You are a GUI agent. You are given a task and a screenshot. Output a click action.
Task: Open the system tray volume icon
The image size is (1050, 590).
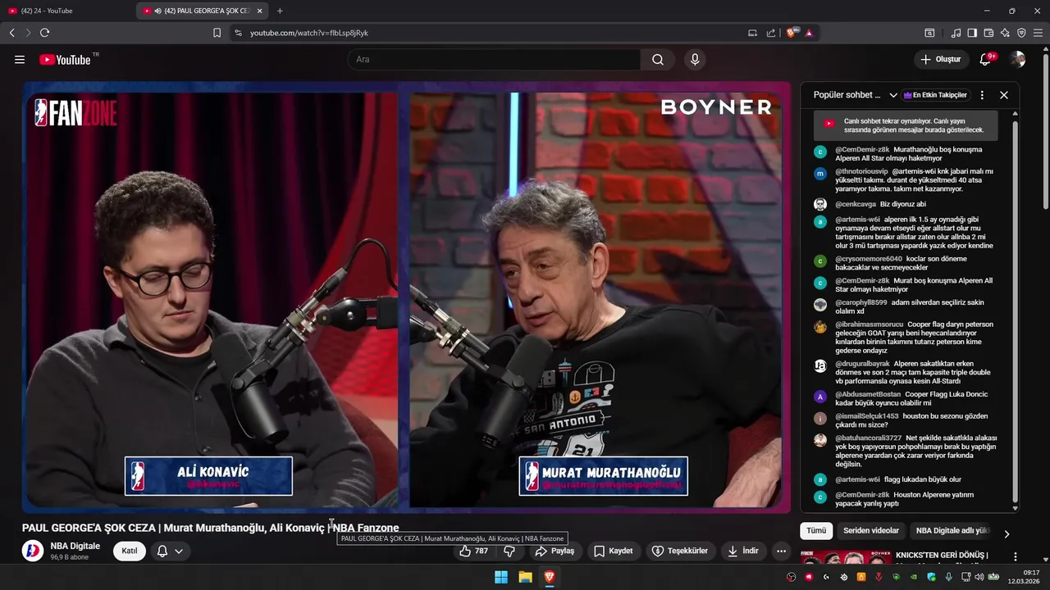(x=979, y=577)
